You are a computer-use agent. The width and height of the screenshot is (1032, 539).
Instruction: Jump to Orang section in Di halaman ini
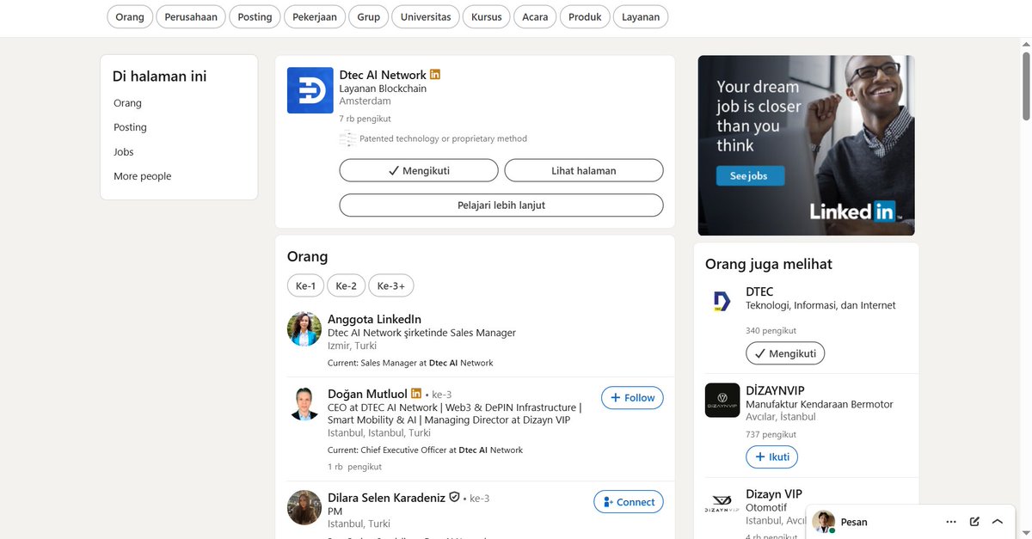pos(127,103)
